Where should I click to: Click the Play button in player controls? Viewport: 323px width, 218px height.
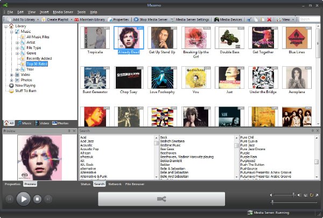(24, 199)
